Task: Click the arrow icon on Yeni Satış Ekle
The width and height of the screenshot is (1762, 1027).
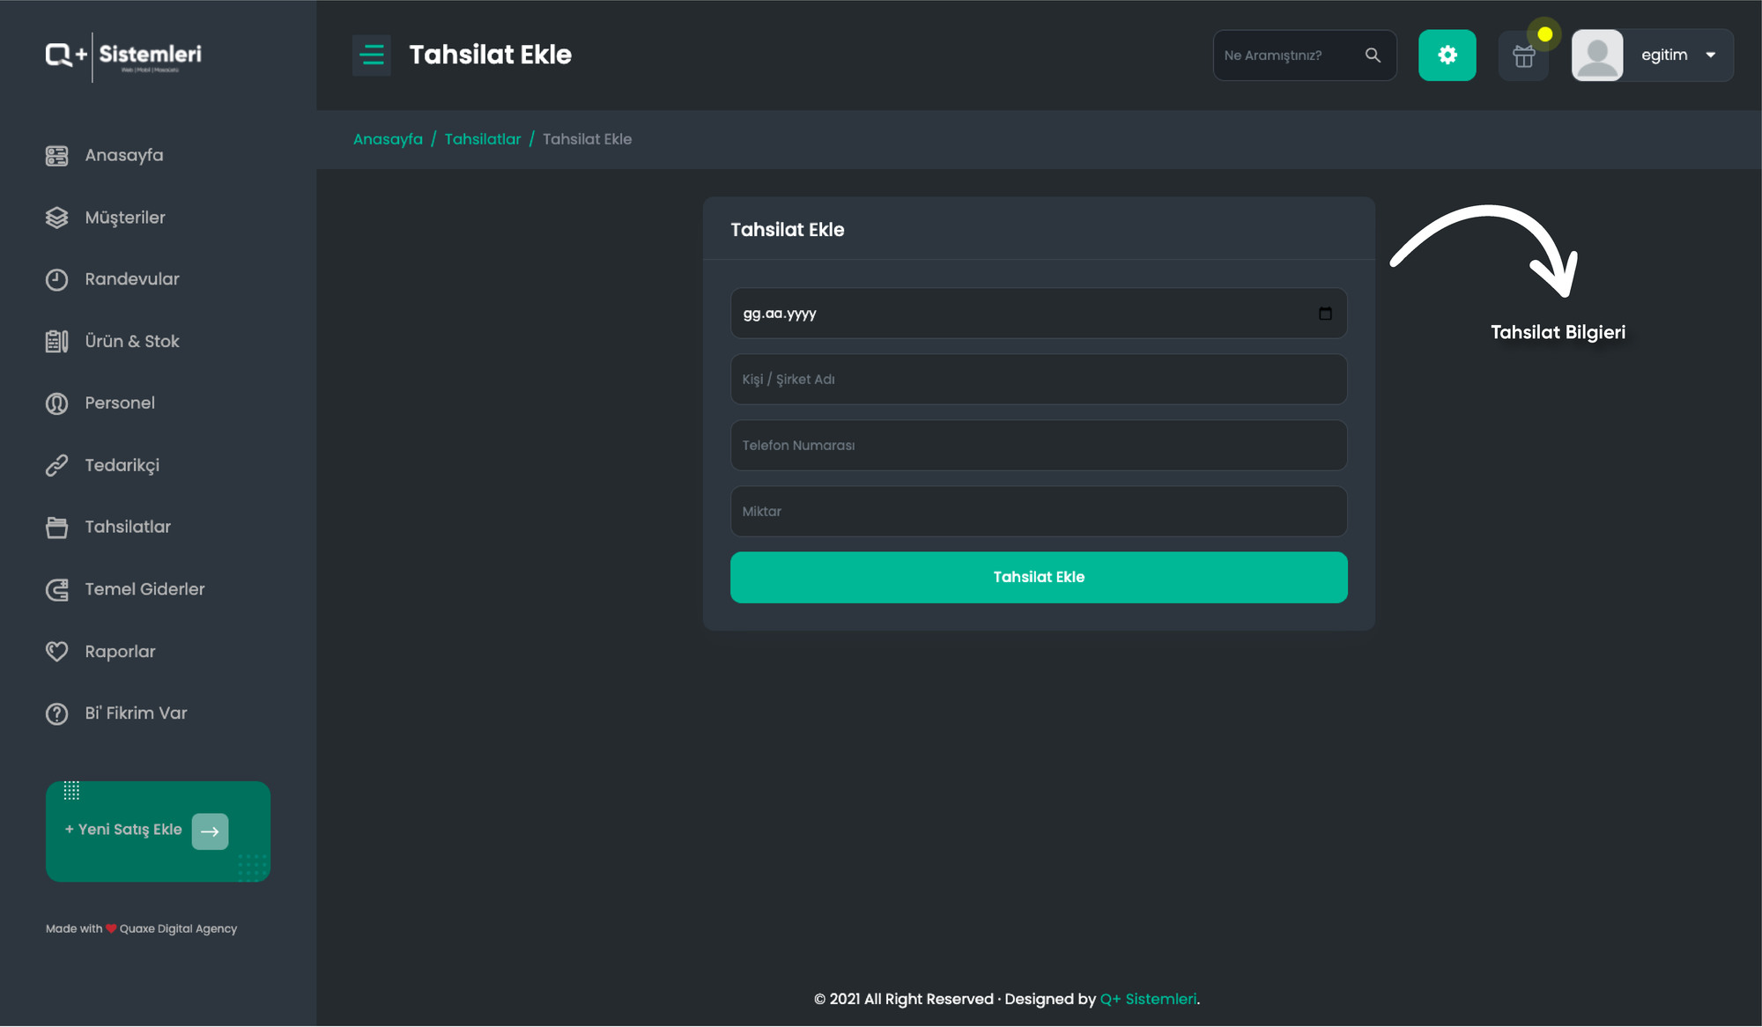Action: coord(210,831)
